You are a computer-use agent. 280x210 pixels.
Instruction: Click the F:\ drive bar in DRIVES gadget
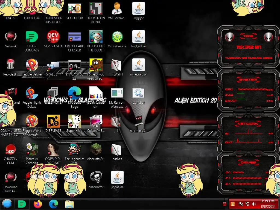[x=247, y=178]
